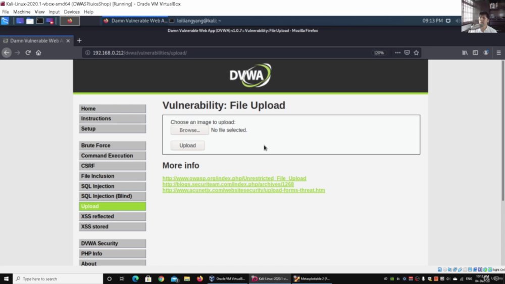Image resolution: width=505 pixels, height=284 pixels.
Task: Show site information icon in address bar
Action: pyautogui.click(x=87, y=53)
